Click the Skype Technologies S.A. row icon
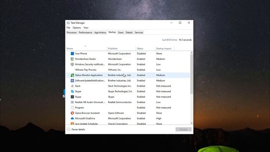Viewport: 270px width, 152px height. pos(72,91)
